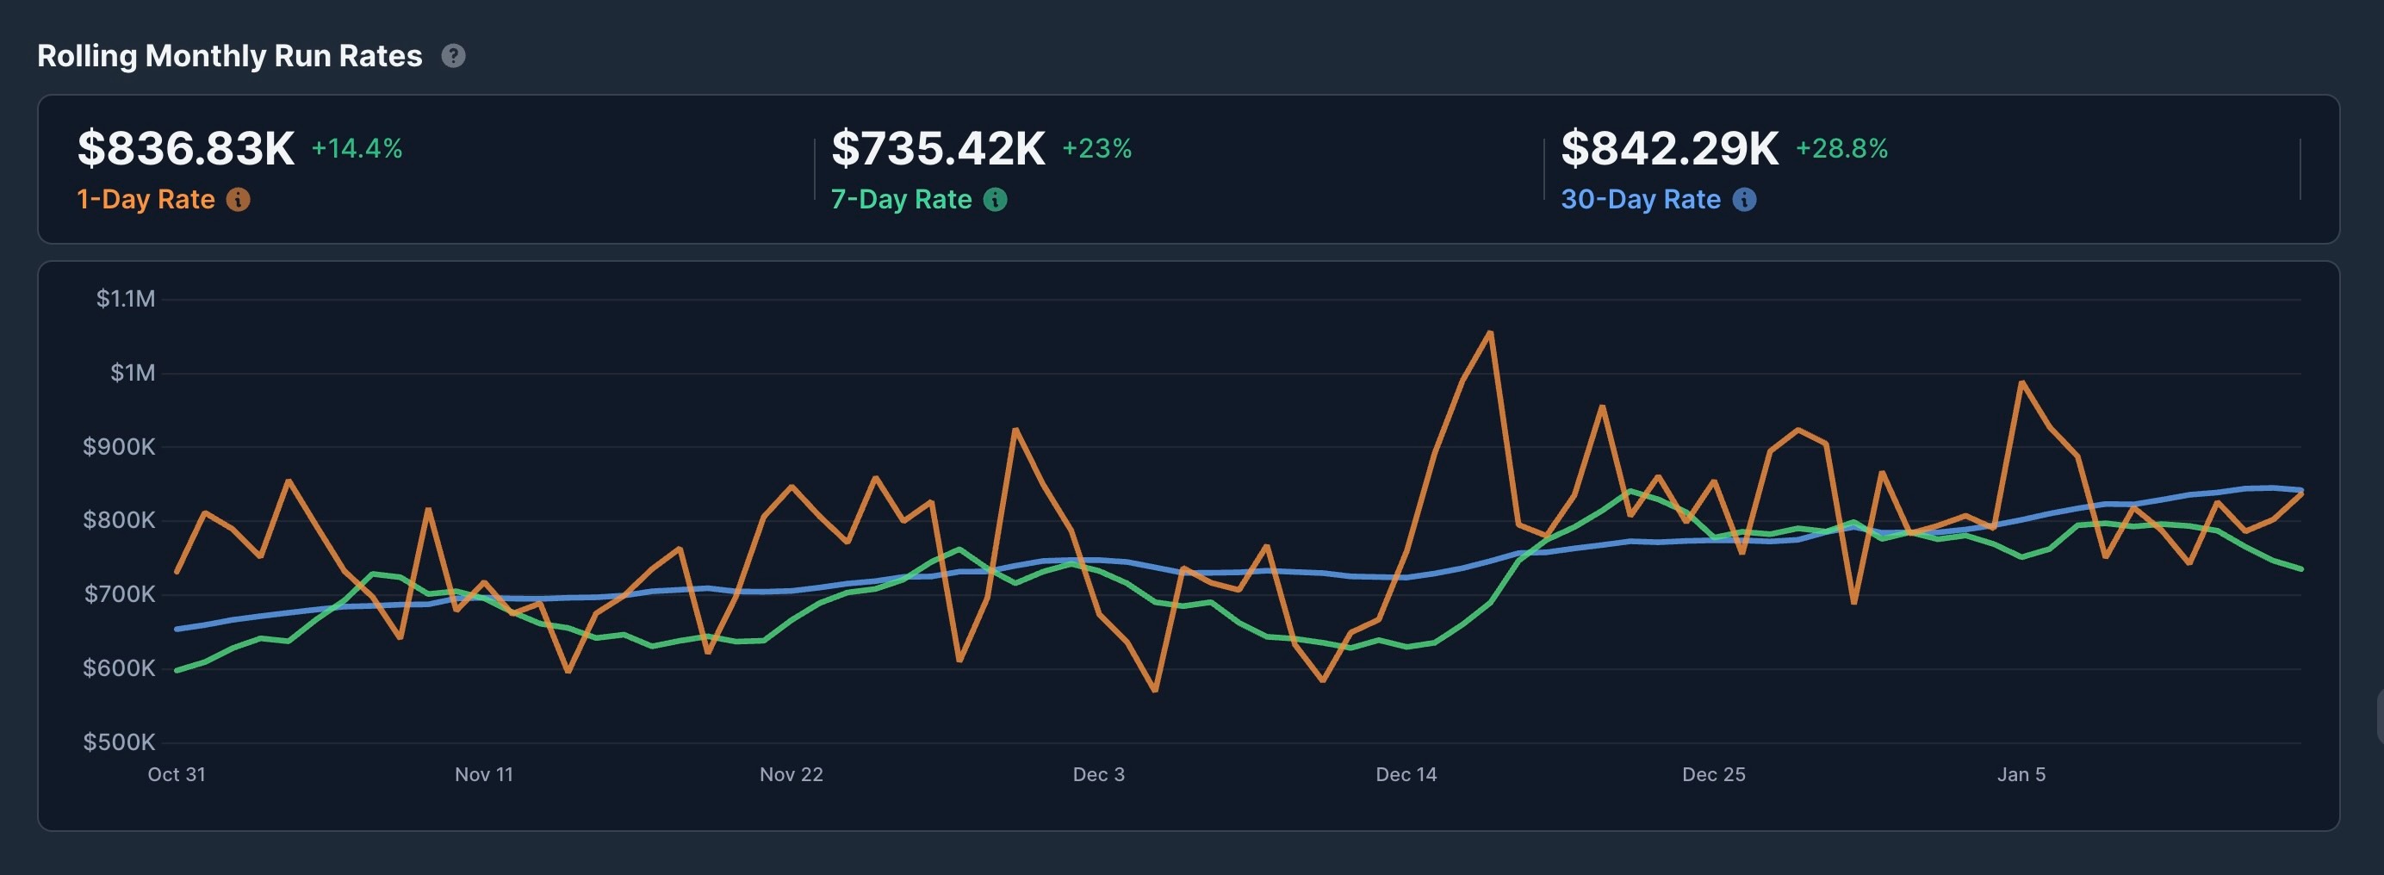The width and height of the screenshot is (2384, 875).
Task: Click the $1.1M y-axis label
Action: click(x=126, y=299)
